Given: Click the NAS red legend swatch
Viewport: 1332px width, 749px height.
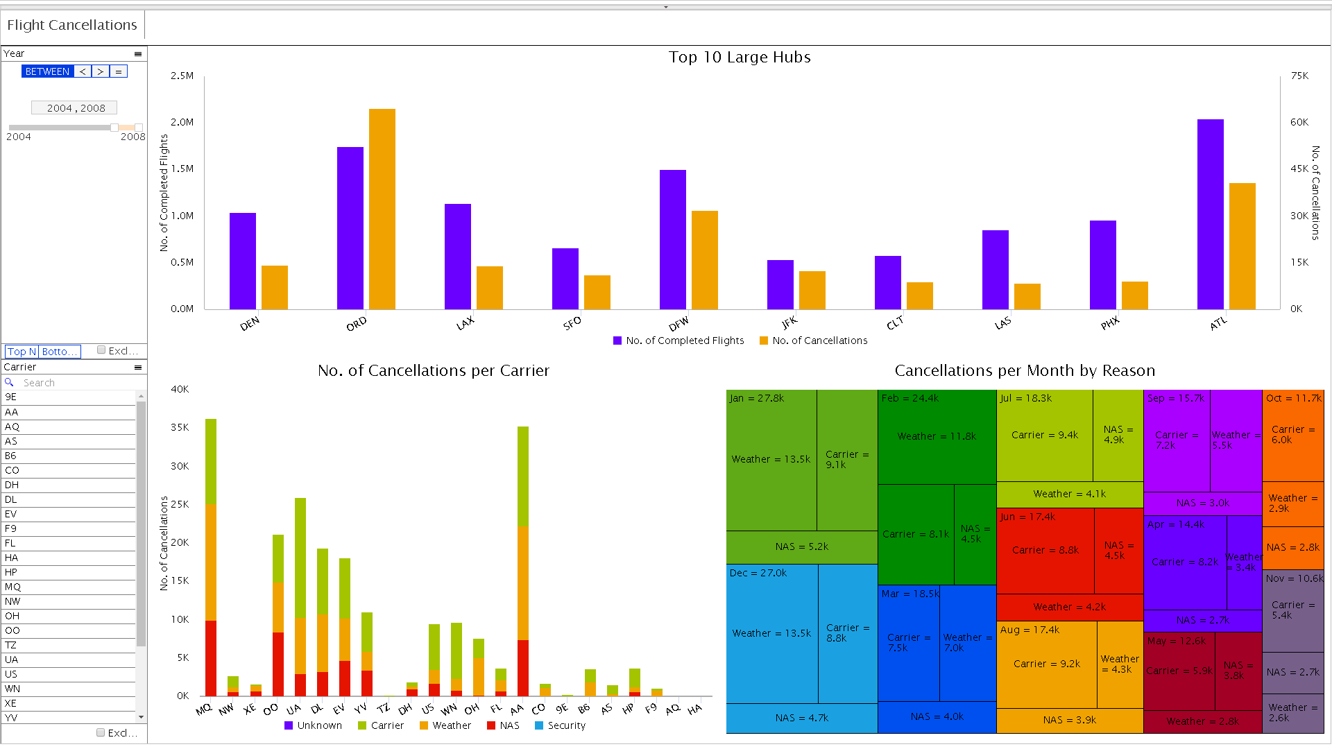Looking at the screenshot, I should click(x=491, y=725).
